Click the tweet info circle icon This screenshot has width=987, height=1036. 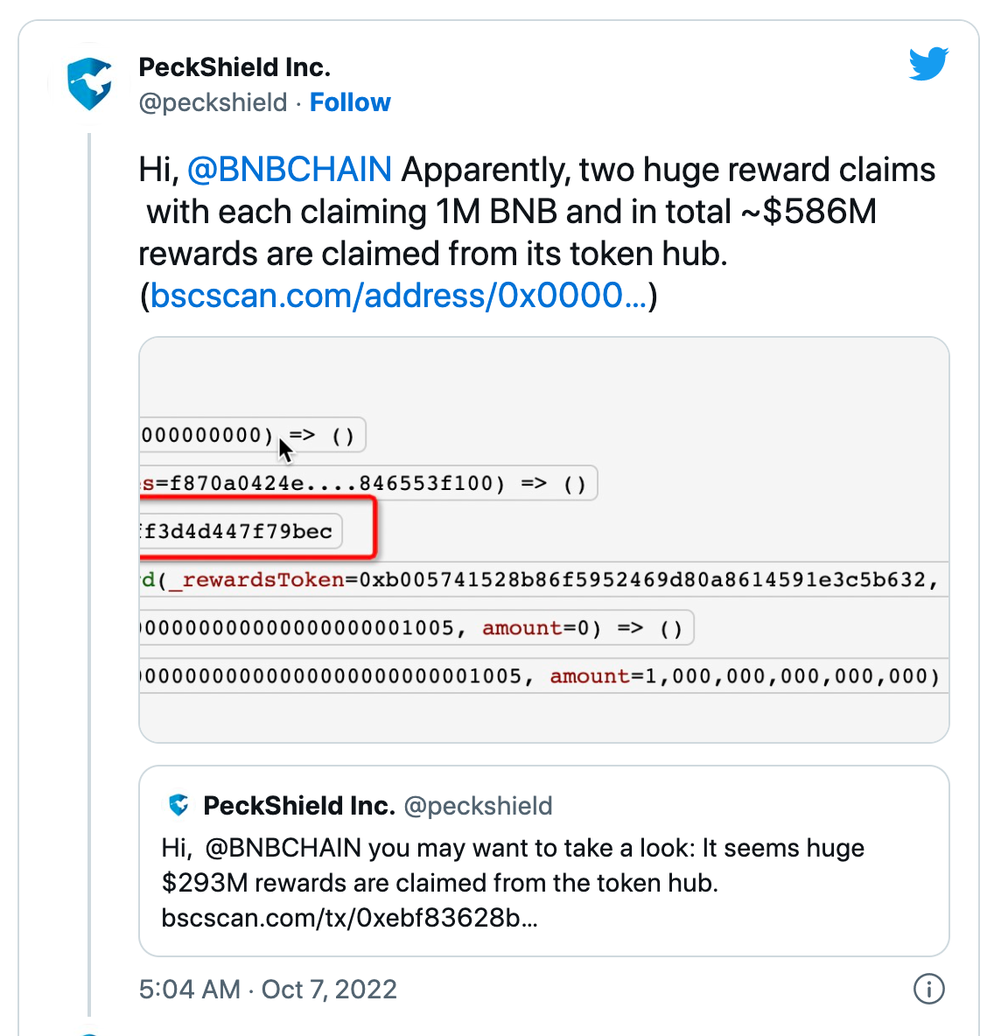[x=929, y=989]
